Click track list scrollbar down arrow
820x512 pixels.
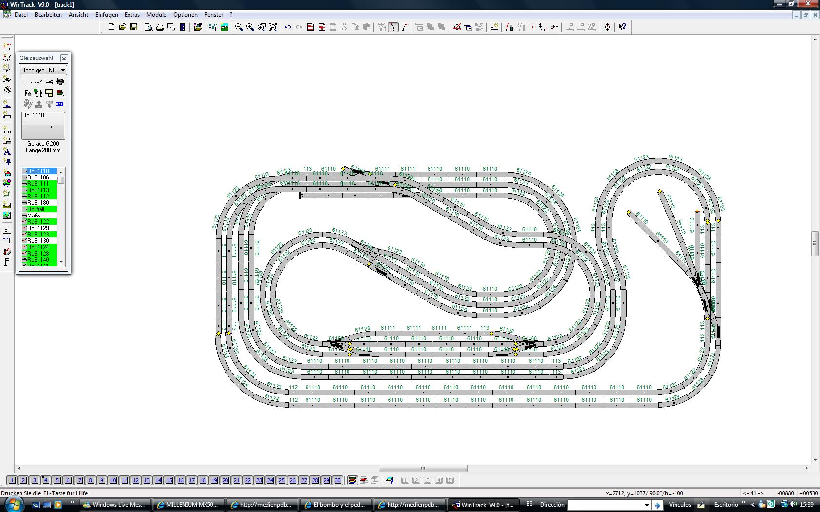pos(61,262)
